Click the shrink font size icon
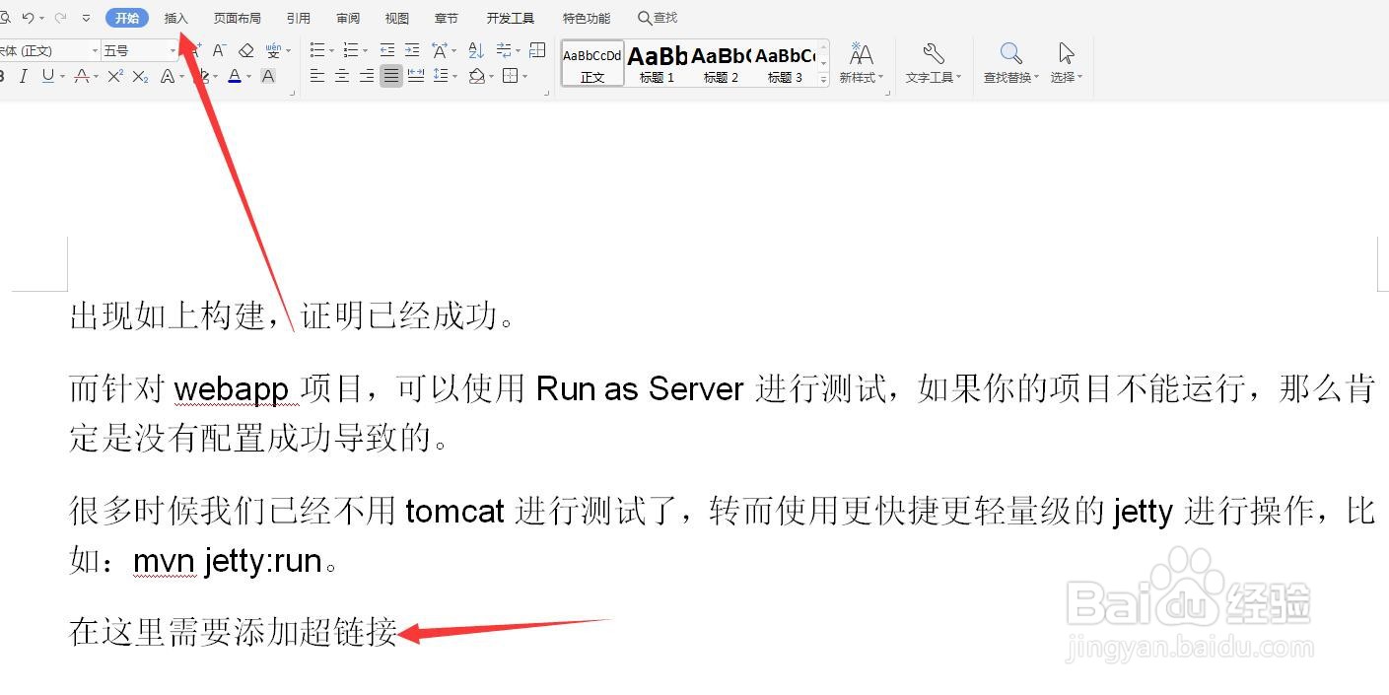The width and height of the screenshot is (1389, 695). [x=220, y=50]
